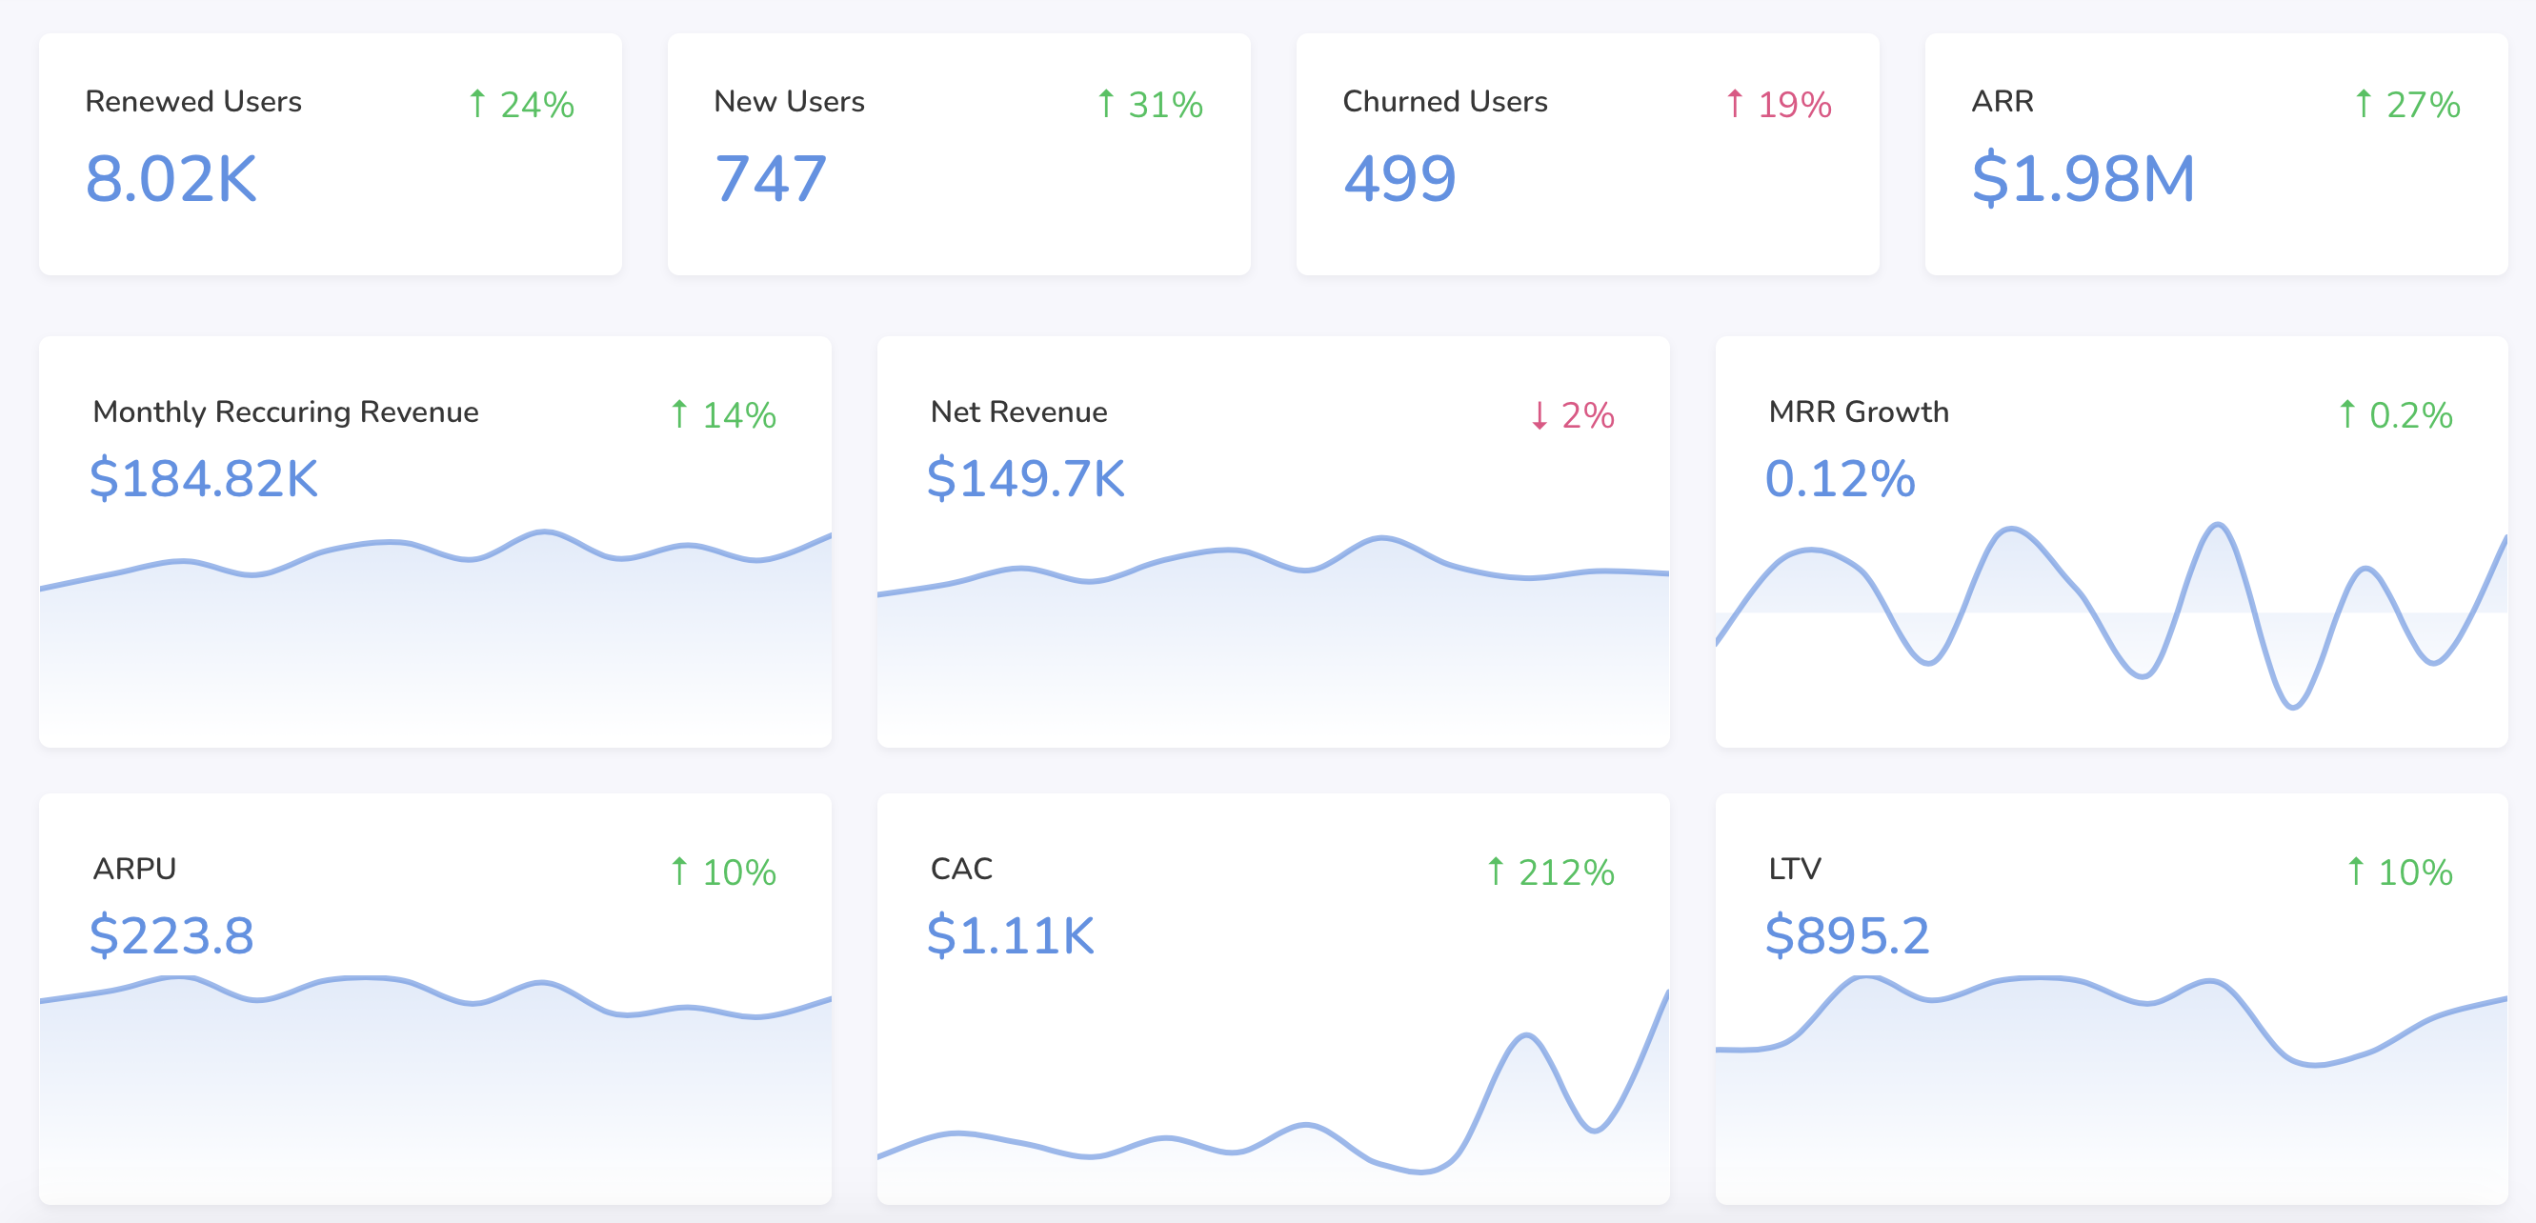Click the New Users green arrow icon
Viewport: 2536px width, 1223px height.
point(1105,103)
